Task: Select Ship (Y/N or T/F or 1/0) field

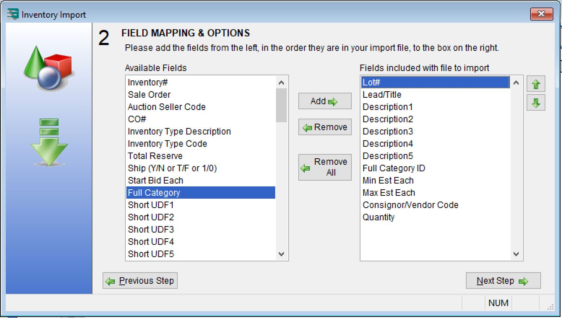Action: pyautogui.click(x=201, y=168)
